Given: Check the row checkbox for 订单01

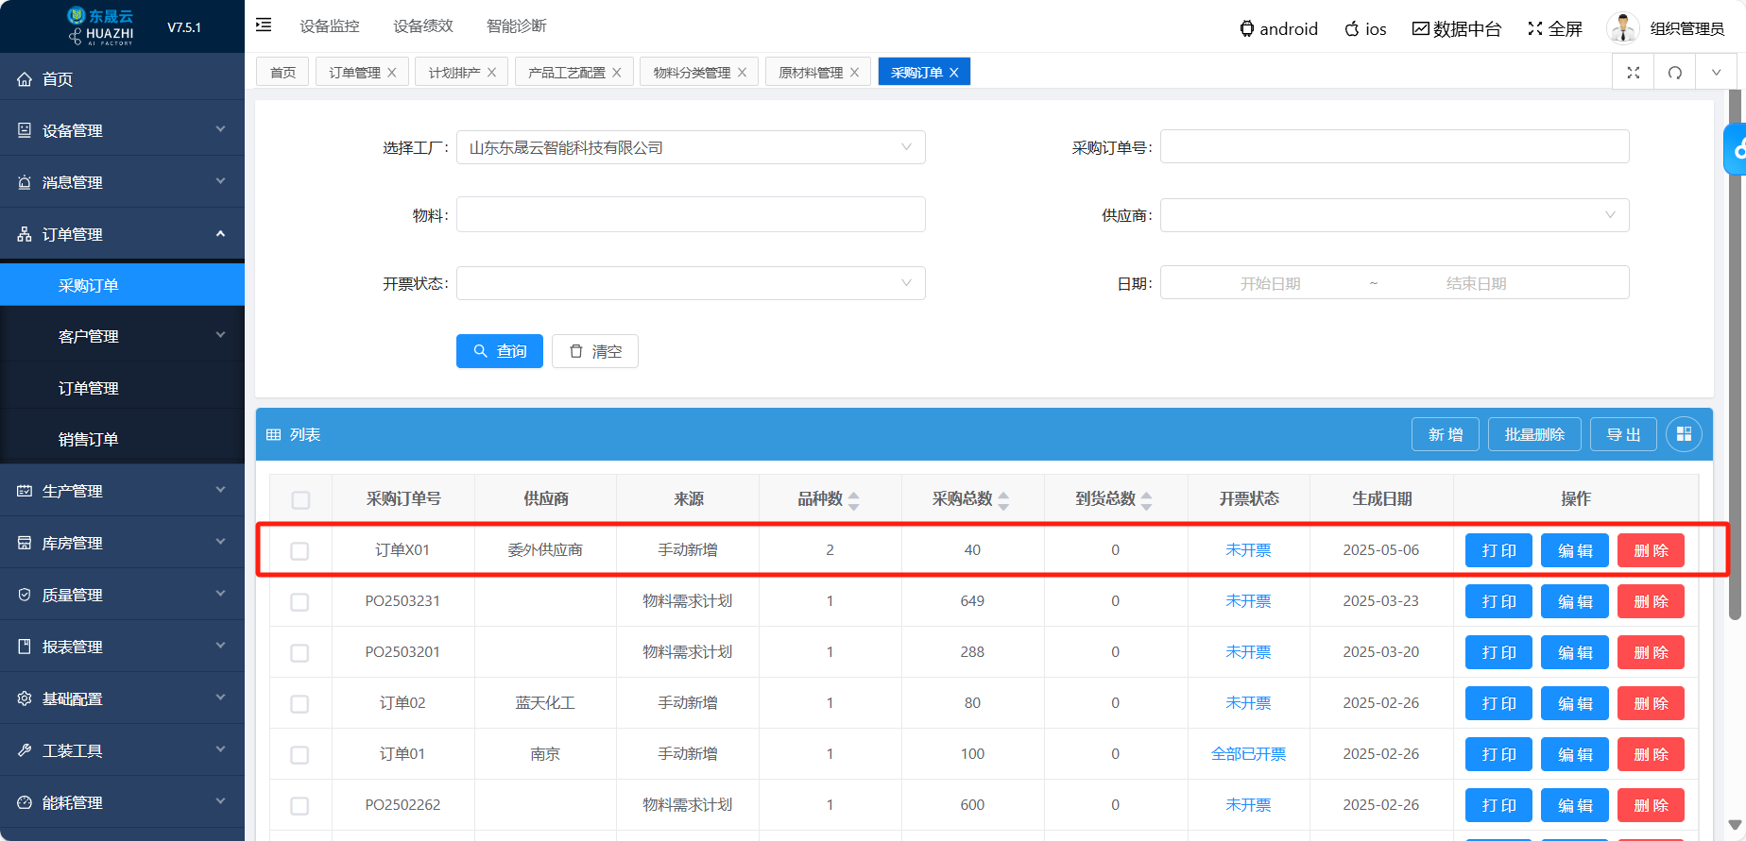Looking at the screenshot, I should 300,755.
